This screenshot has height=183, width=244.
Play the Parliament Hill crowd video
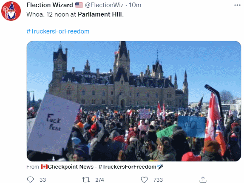(134, 101)
